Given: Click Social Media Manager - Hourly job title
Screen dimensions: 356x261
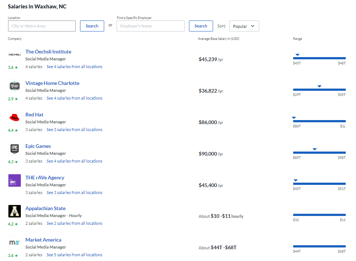Looking at the screenshot, I should tap(54, 216).
